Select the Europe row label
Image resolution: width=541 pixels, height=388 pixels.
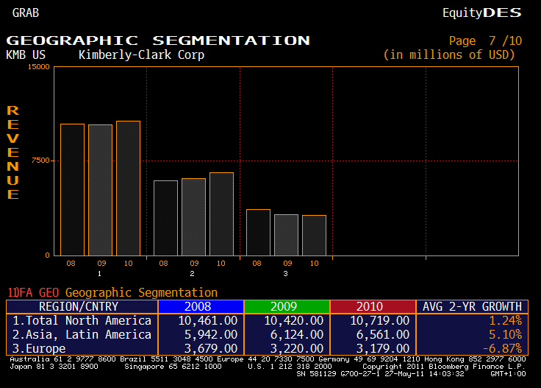coord(40,348)
